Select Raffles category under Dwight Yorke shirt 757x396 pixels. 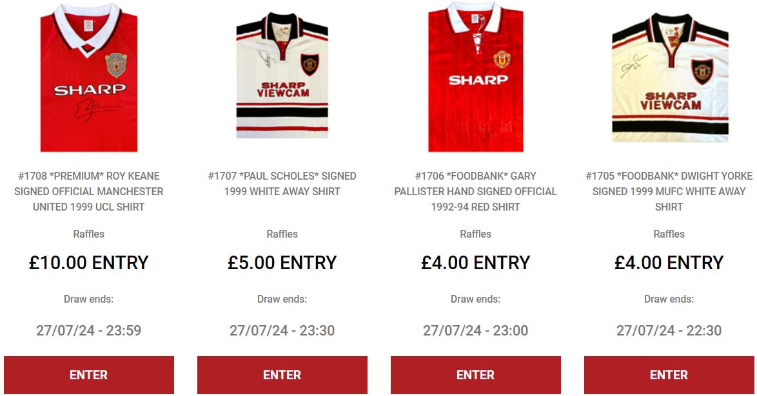click(669, 234)
